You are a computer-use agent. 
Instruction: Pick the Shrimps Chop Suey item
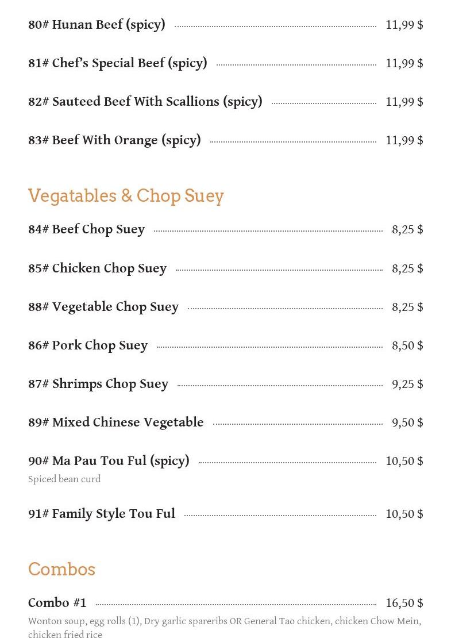(98, 384)
